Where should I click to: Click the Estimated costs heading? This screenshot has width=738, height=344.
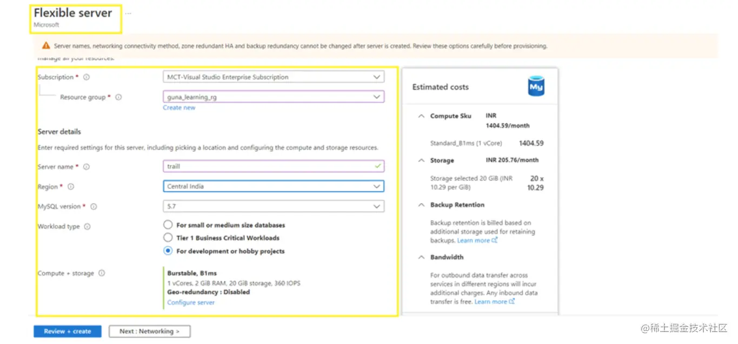(x=441, y=87)
